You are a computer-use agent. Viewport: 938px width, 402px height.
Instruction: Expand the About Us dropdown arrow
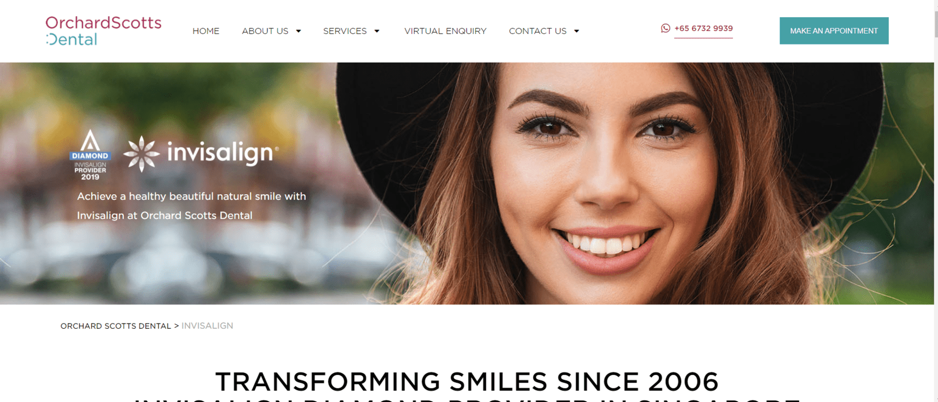point(298,31)
